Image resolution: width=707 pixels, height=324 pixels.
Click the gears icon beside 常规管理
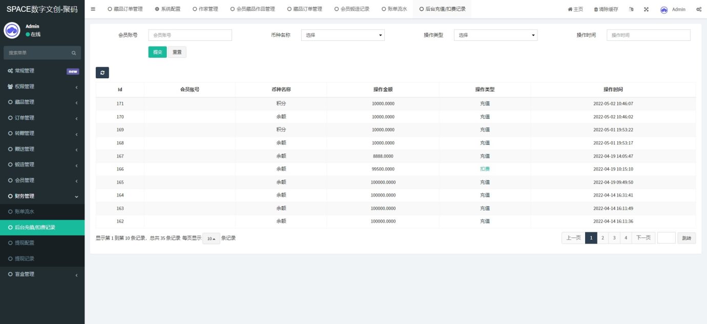(x=10, y=71)
